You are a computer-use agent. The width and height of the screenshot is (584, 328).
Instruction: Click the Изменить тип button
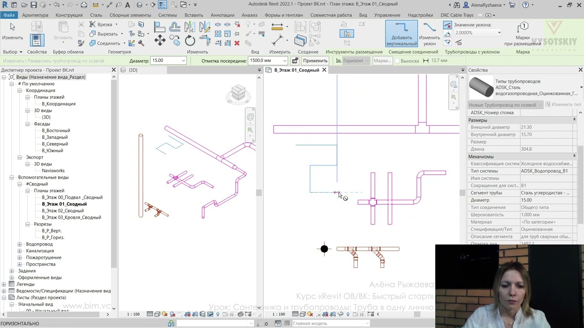tap(563, 105)
